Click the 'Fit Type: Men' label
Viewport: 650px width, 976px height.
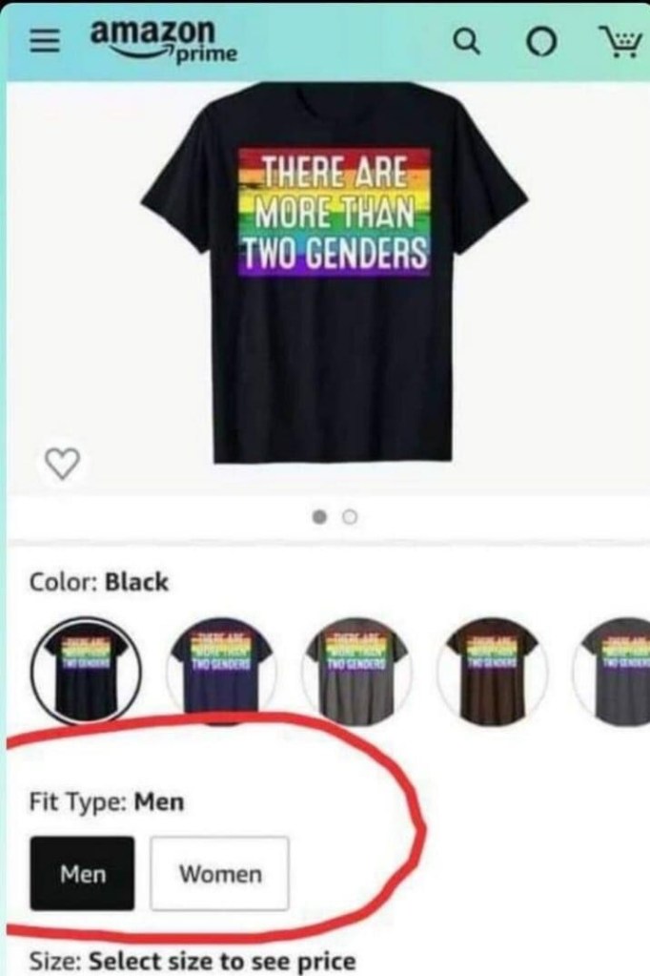click(107, 801)
